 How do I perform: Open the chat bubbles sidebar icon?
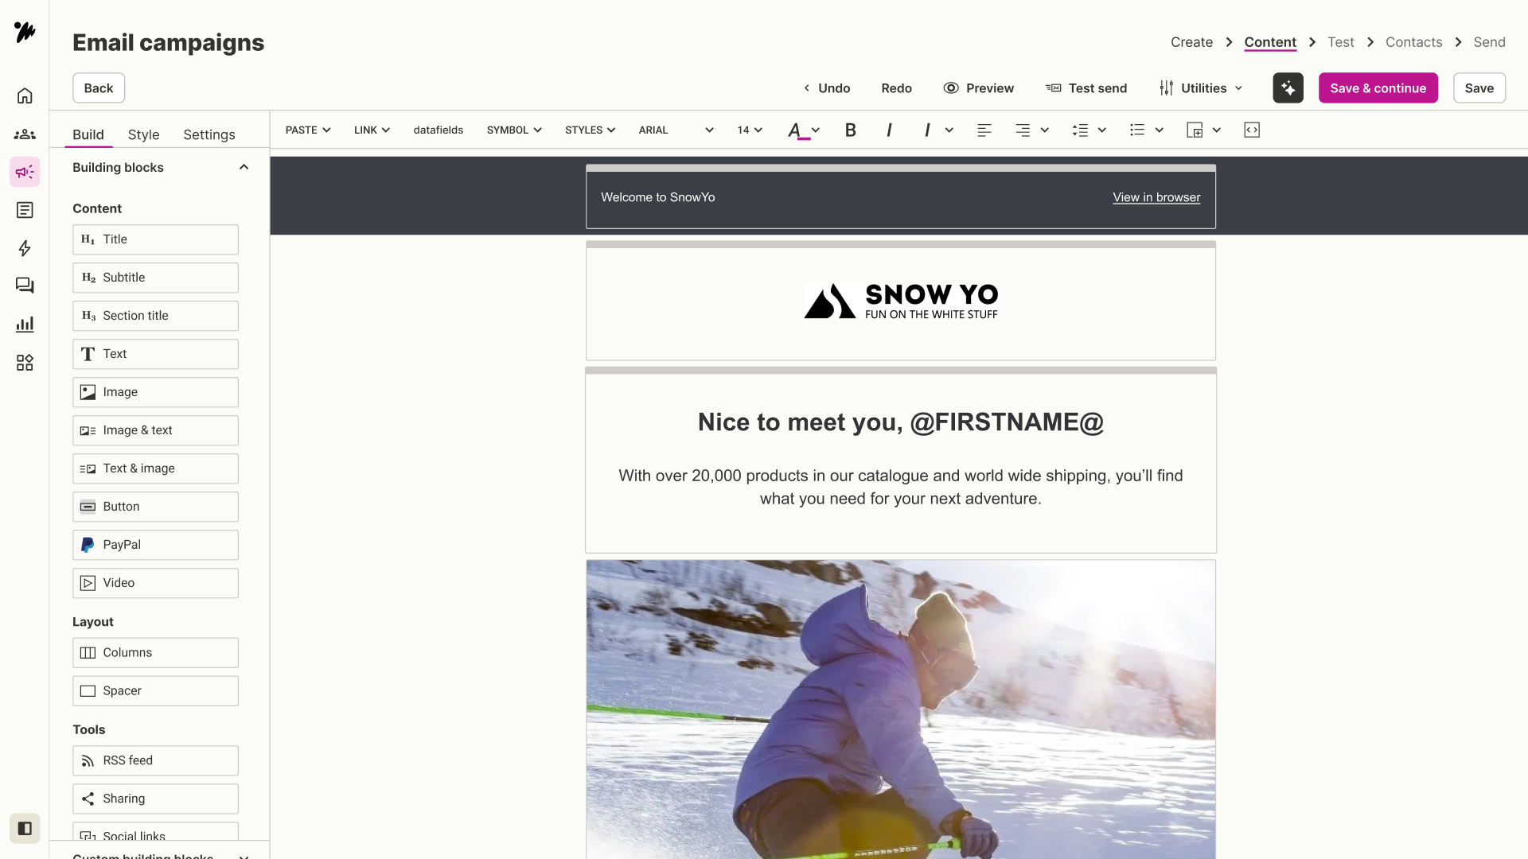(25, 286)
